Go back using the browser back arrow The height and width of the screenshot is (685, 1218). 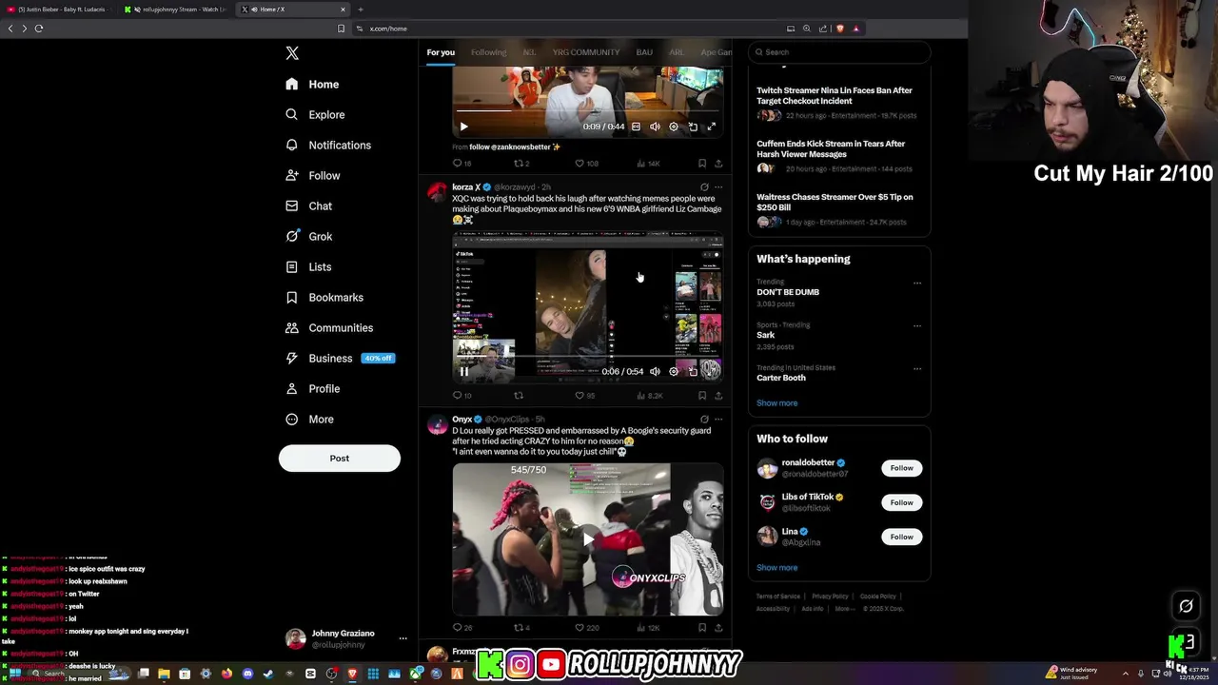10,29
